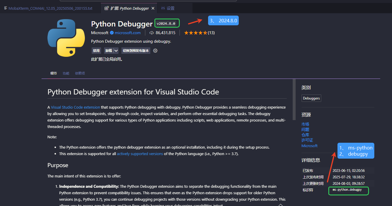Open the 市场 marketplace resource link
392x206 pixels.
305,124
